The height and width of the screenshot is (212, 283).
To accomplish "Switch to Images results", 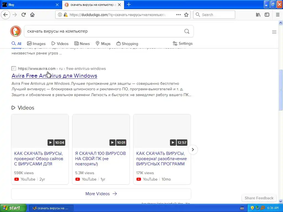I will pos(36,44).
